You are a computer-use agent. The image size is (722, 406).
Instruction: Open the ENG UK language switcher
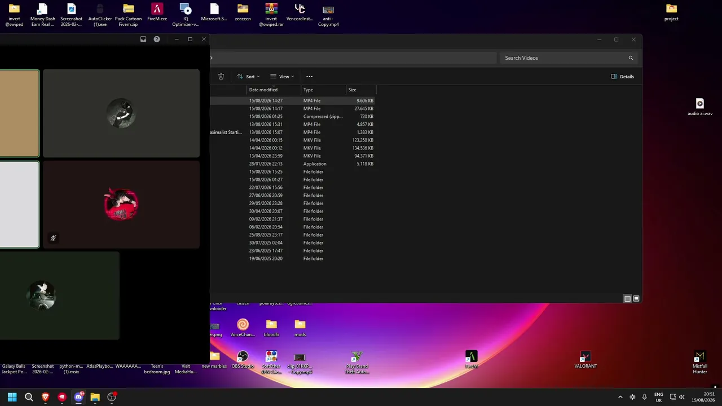tap(658, 397)
